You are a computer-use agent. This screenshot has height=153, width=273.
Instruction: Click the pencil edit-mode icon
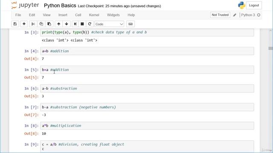point(235,15)
